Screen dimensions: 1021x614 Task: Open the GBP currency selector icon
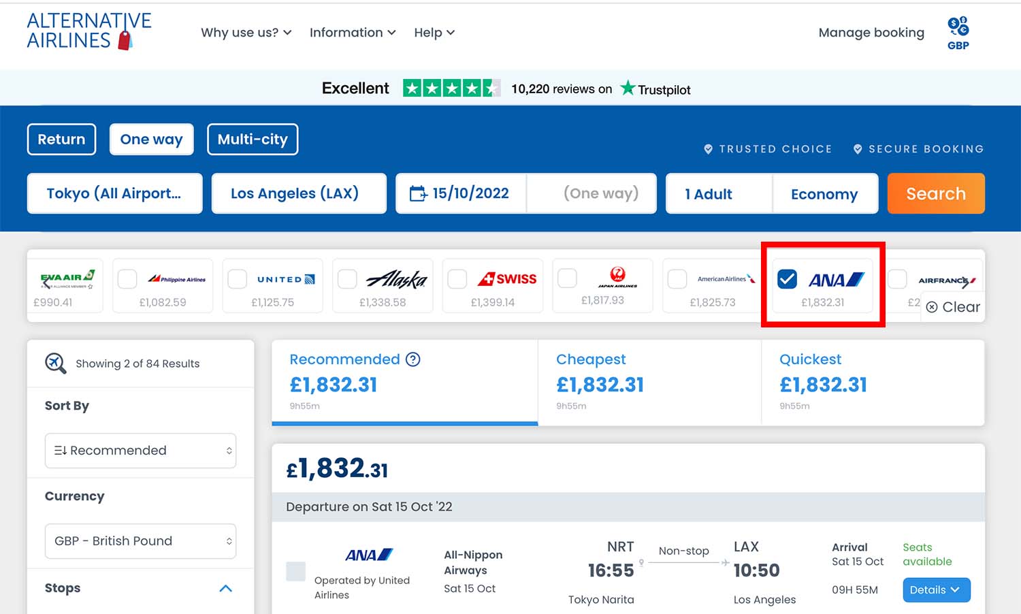pyautogui.click(x=958, y=33)
